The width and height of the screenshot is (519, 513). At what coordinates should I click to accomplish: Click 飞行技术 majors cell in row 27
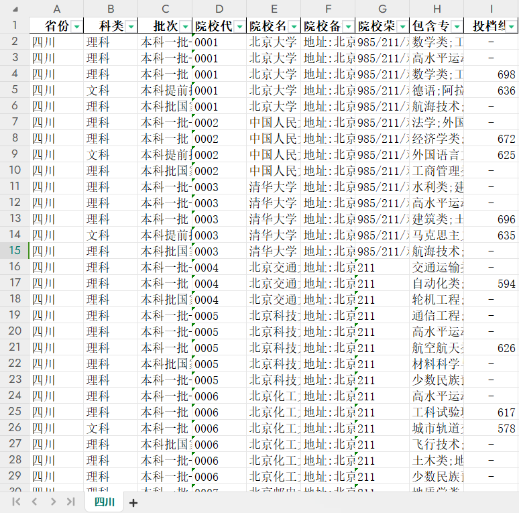(437, 444)
